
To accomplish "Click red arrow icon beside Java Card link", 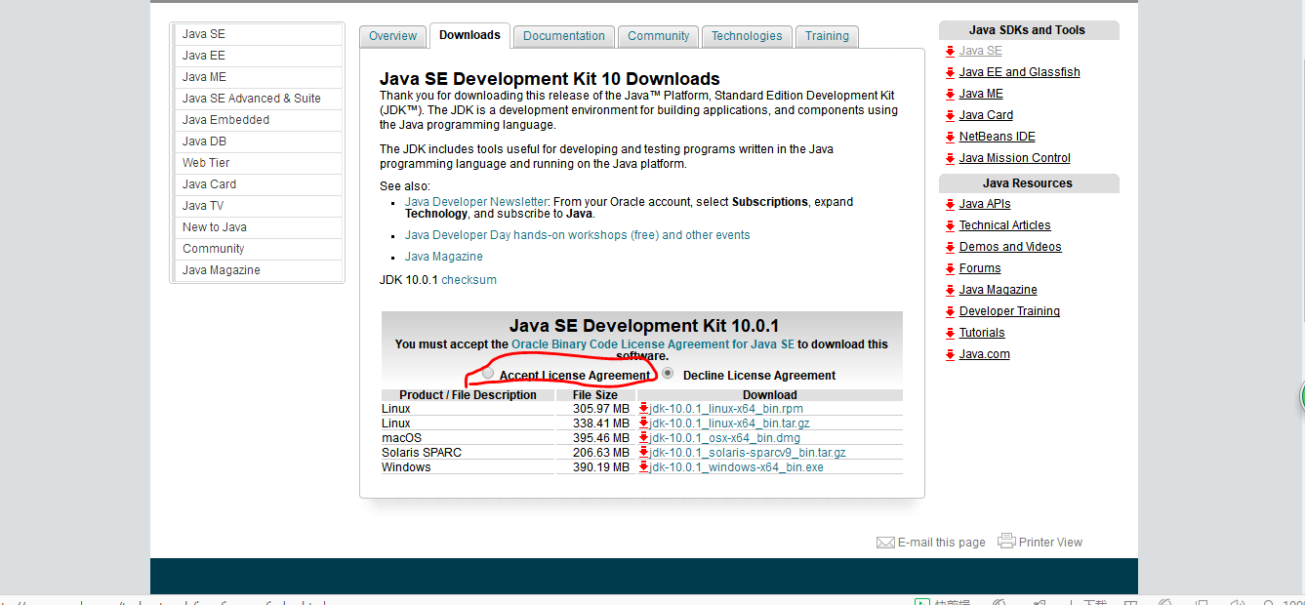I will pos(951,115).
